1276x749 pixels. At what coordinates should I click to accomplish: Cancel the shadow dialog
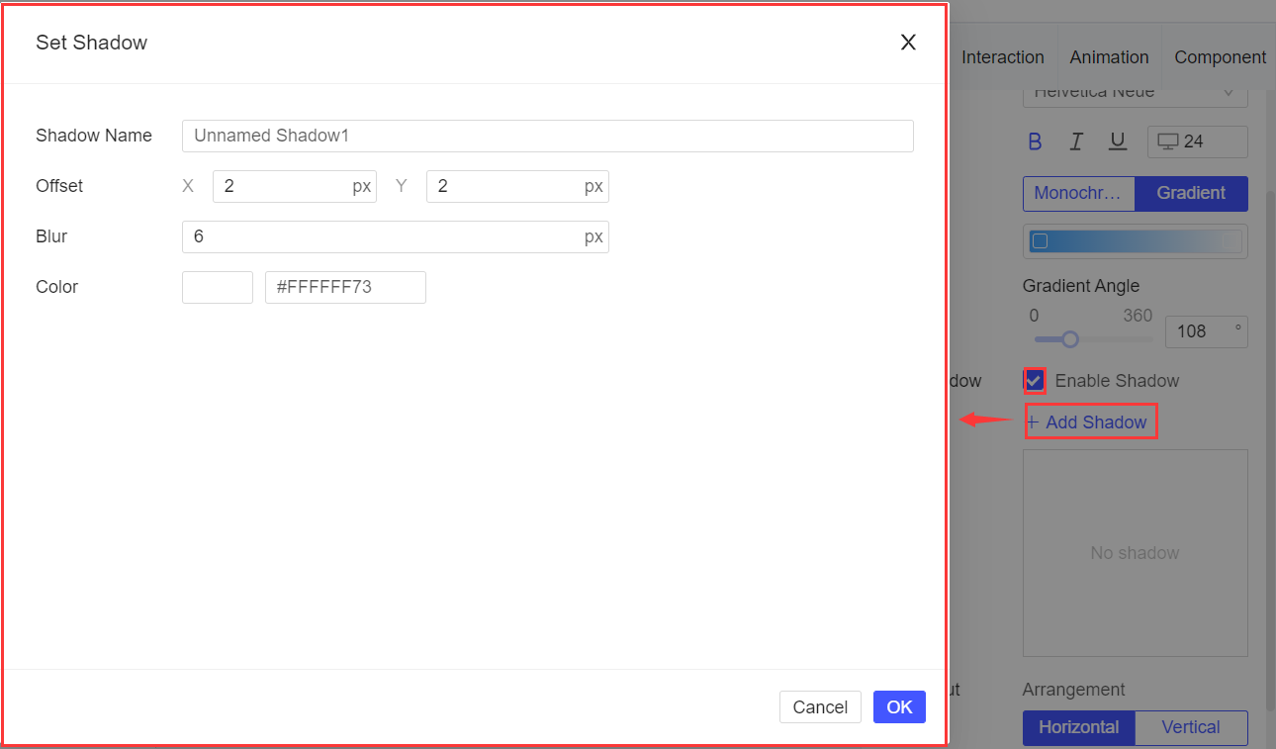(820, 706)
